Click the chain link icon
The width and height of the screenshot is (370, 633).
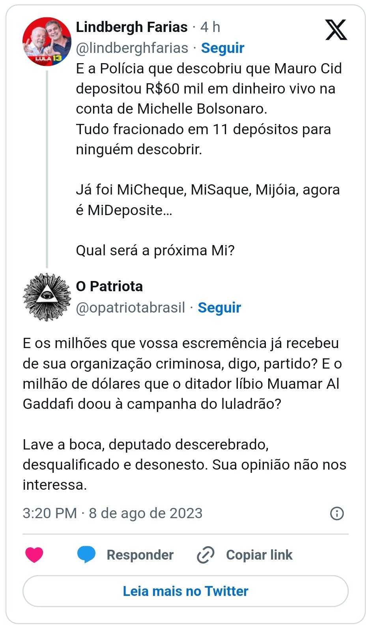click(x=206, y=555)
